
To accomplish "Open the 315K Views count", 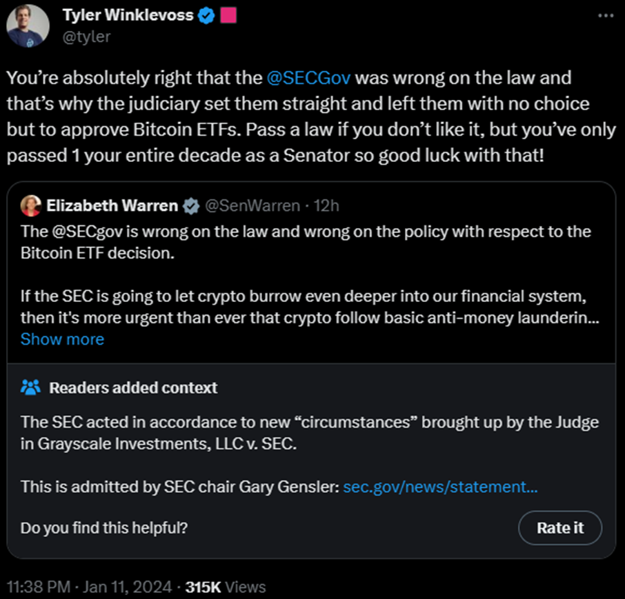I will point(225,587).
